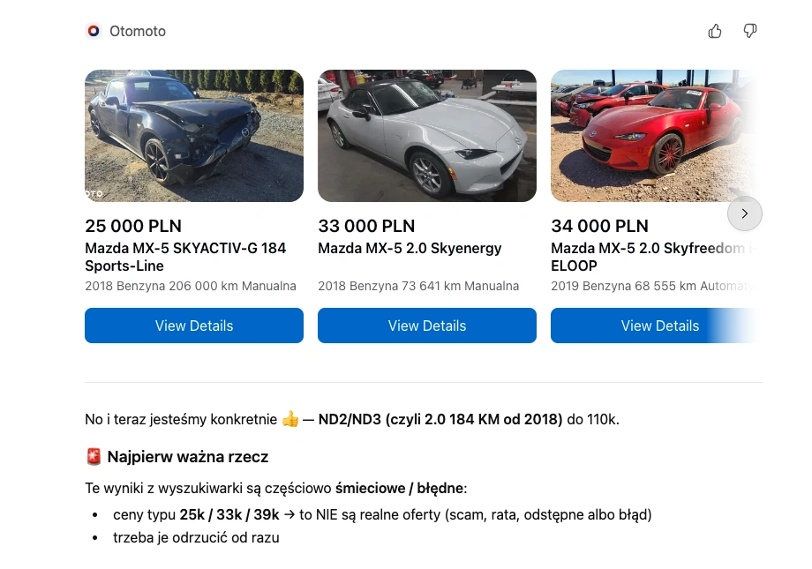
Task: Click the circular red Otomoto favicon badge
Action: tap(93, 30)
